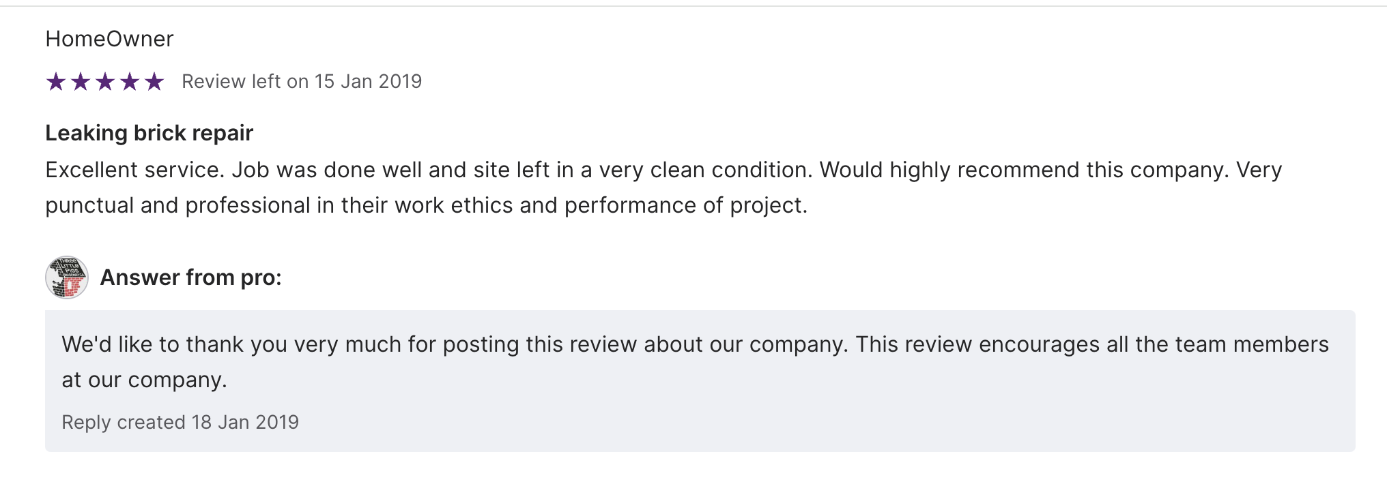Open the pro's round company logo

coord(67,277)
